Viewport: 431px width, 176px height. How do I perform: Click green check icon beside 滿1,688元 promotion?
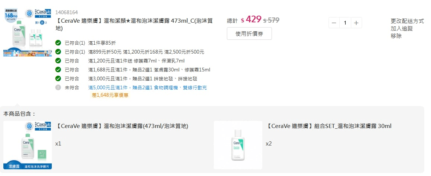[x=58, y=70]
